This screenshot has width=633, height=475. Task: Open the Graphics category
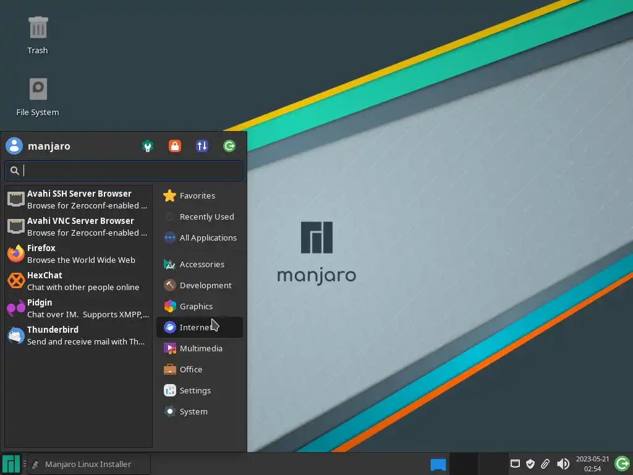[200, 306]
